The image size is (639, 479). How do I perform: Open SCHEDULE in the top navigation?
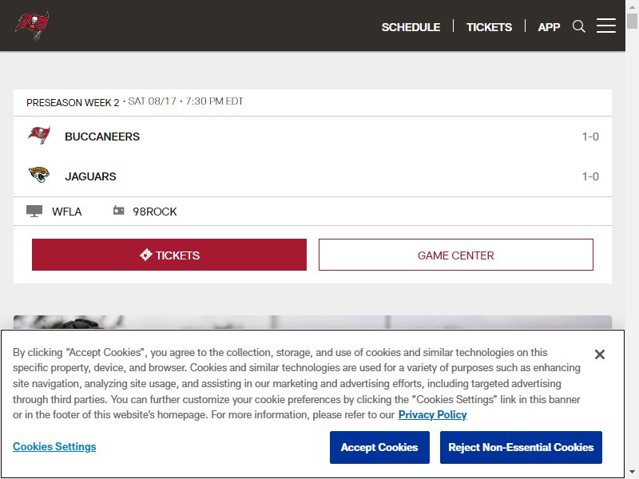411,27
